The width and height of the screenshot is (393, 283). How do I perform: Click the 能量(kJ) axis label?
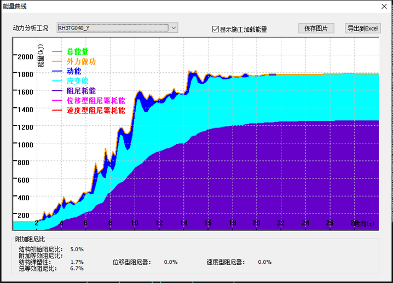click(41, 56)
